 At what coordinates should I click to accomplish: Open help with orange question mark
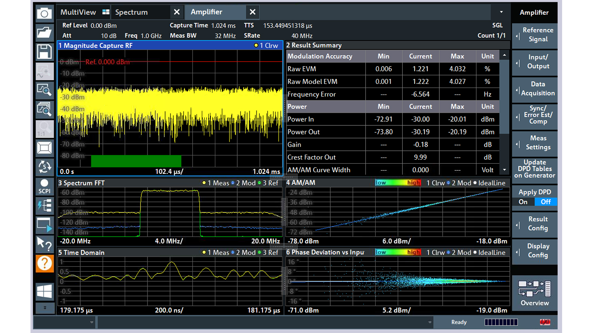pyautogui.click(x=44, y=263)
